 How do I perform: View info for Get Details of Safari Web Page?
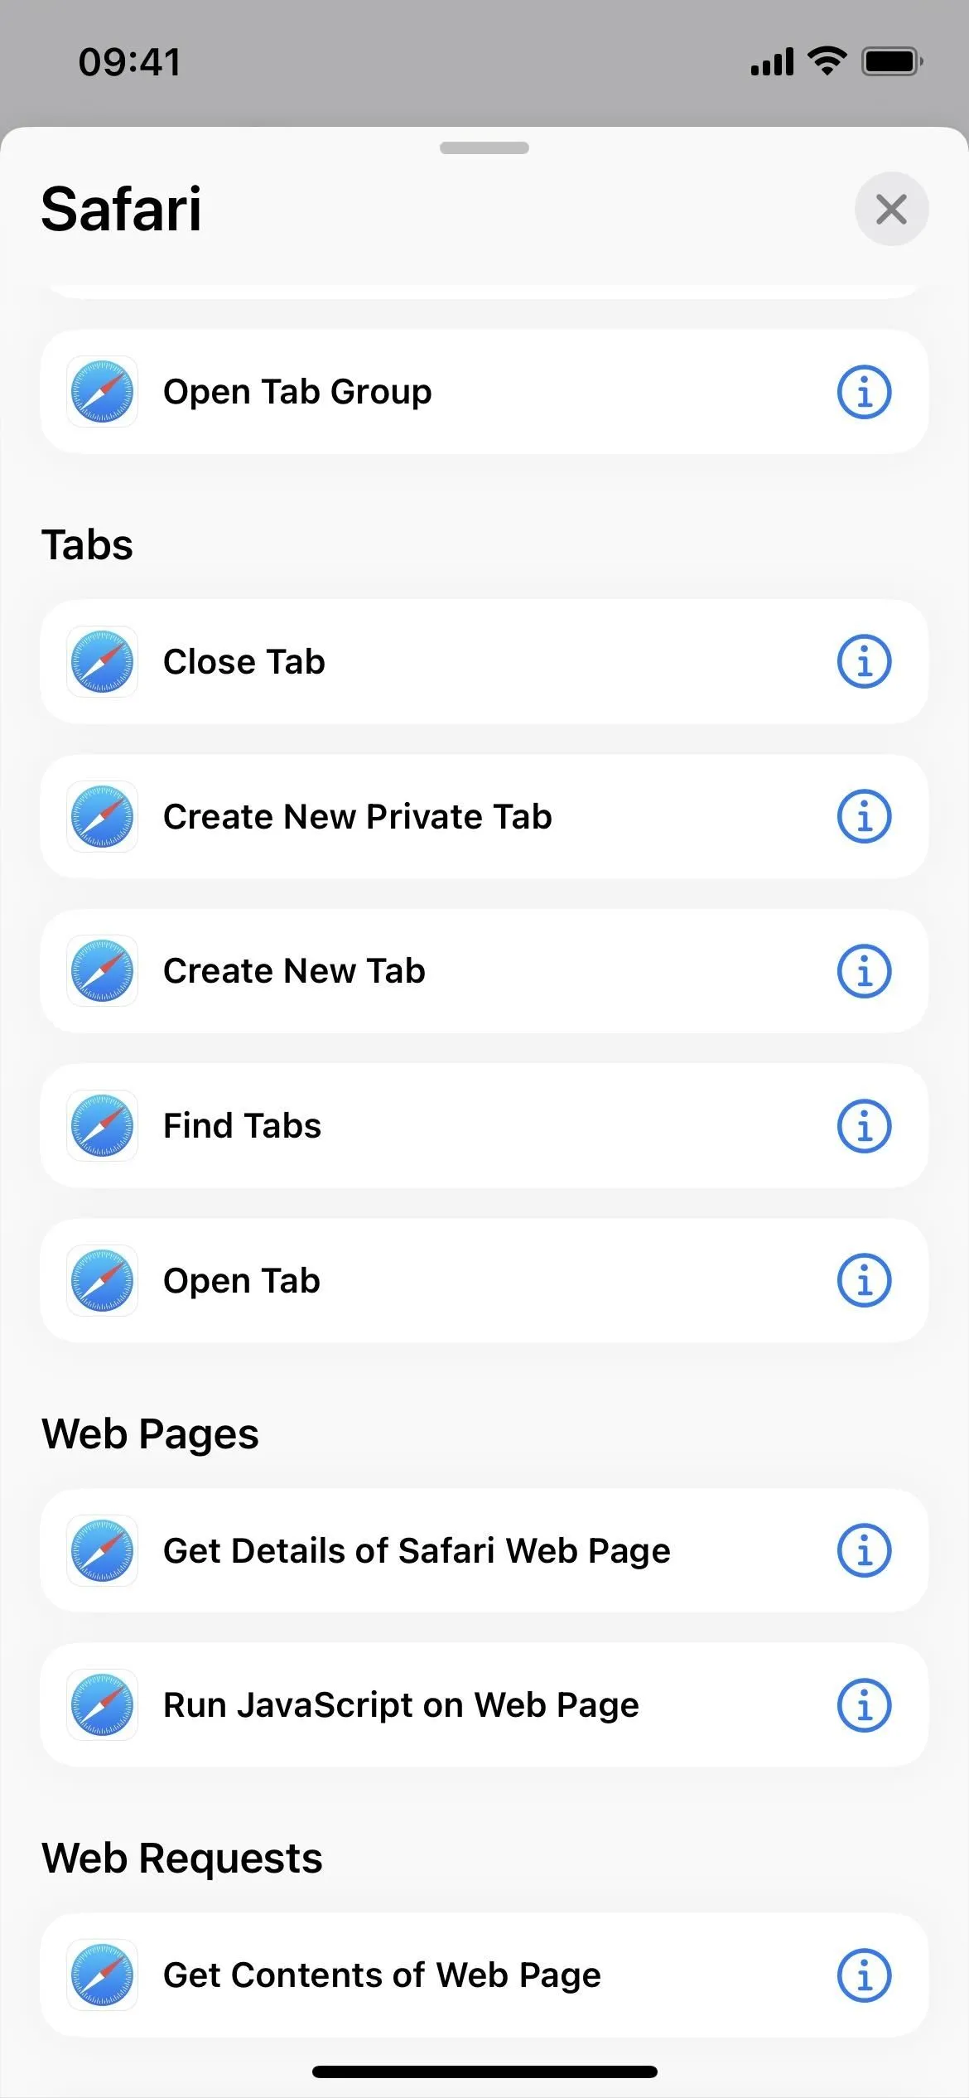click(x=864, y=1550)
